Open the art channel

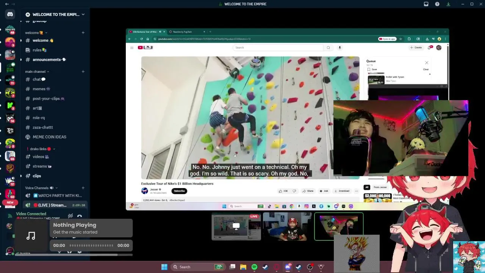(55, 108)
